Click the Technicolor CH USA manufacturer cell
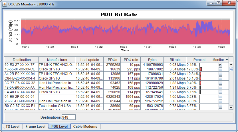Screen dimensions: 238x132 (x=57, y=105)
